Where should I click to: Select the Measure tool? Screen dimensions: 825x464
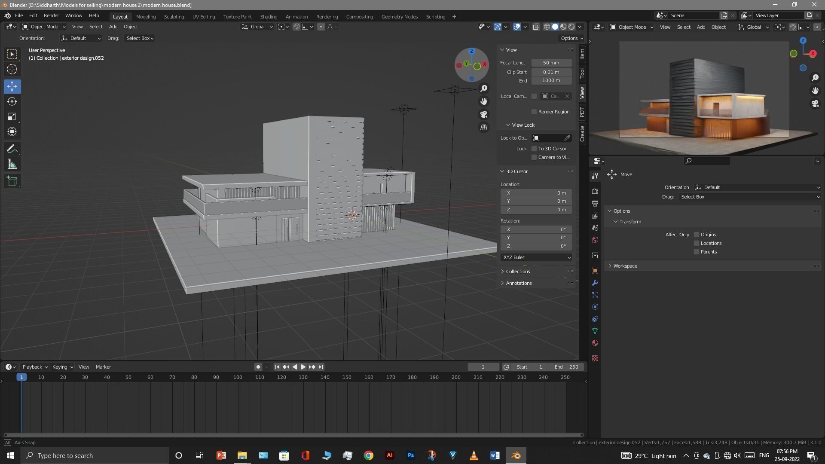(x=12, y=164)
